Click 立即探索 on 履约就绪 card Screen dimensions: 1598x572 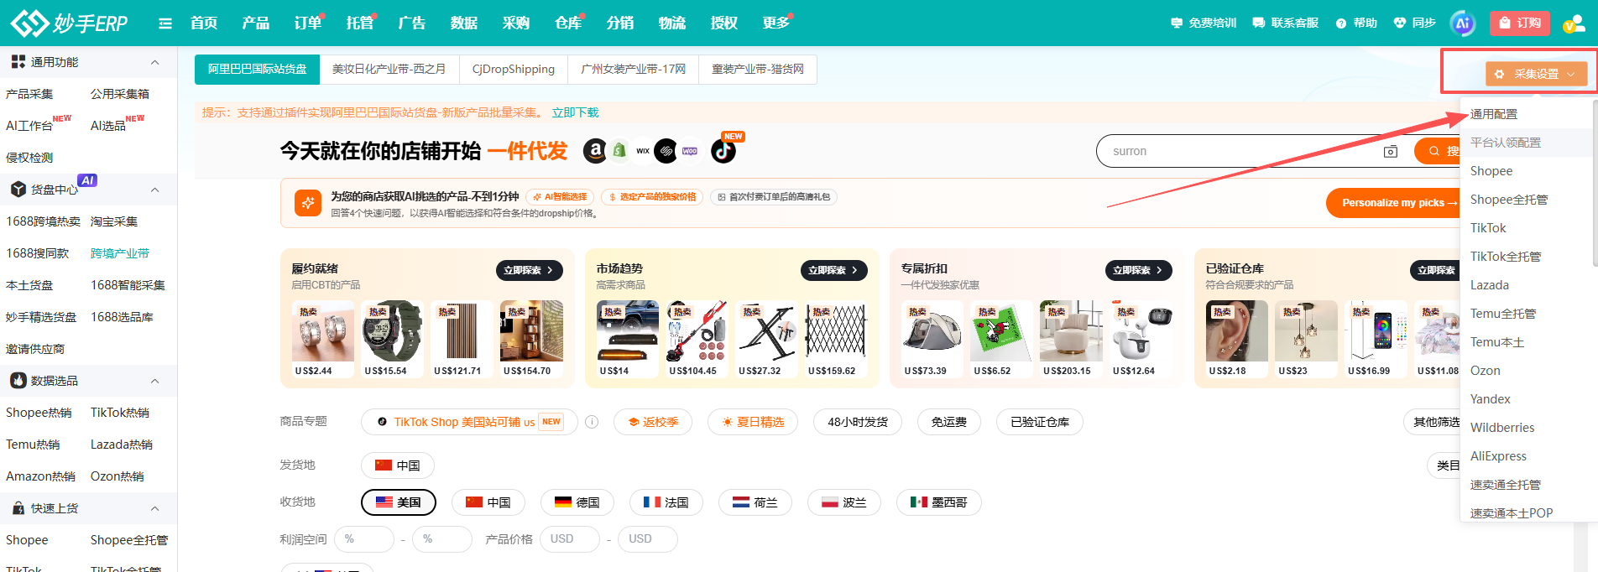pos(529,270)
